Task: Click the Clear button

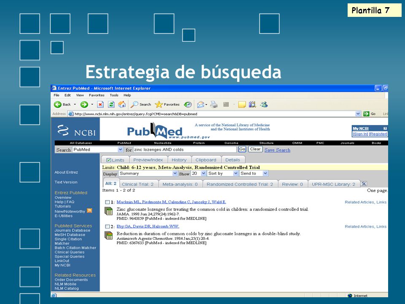Action: pyautogui.click(x=255, y=149)
